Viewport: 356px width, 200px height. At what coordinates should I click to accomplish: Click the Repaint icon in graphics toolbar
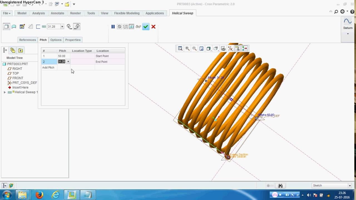(201, 49)
